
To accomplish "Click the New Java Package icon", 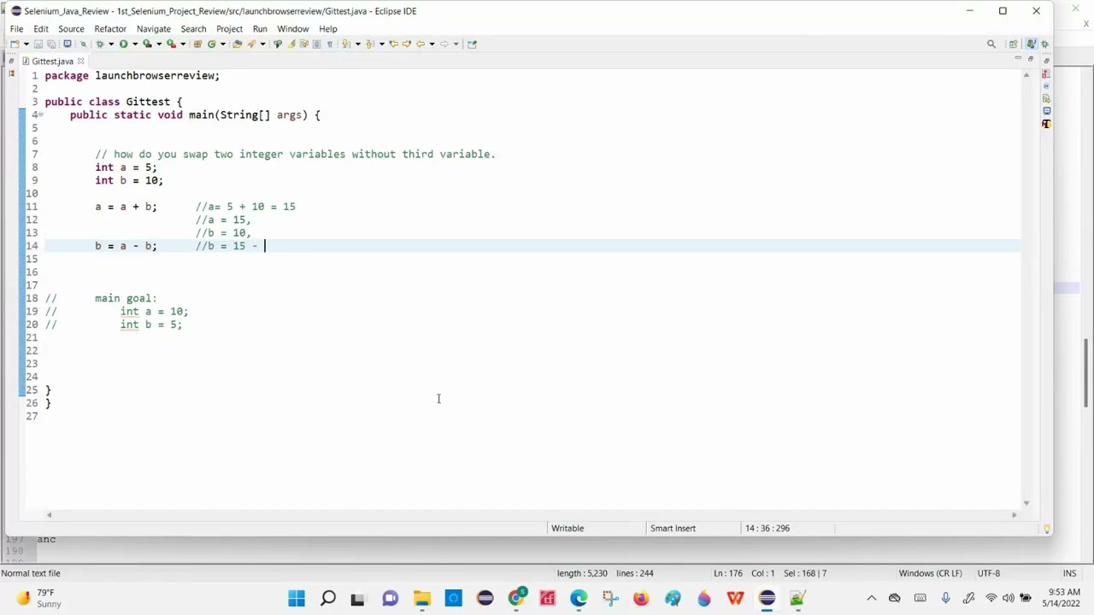I will pos(197,44).
